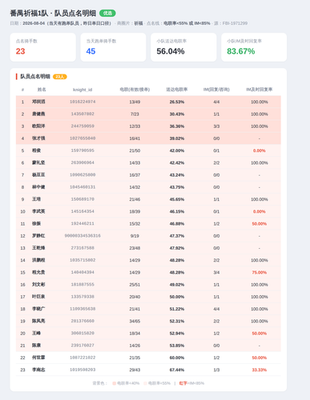Select knight_id 306015820

(x=83, y=333)
